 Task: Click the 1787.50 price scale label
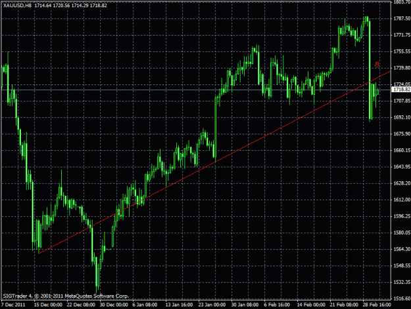402,18
